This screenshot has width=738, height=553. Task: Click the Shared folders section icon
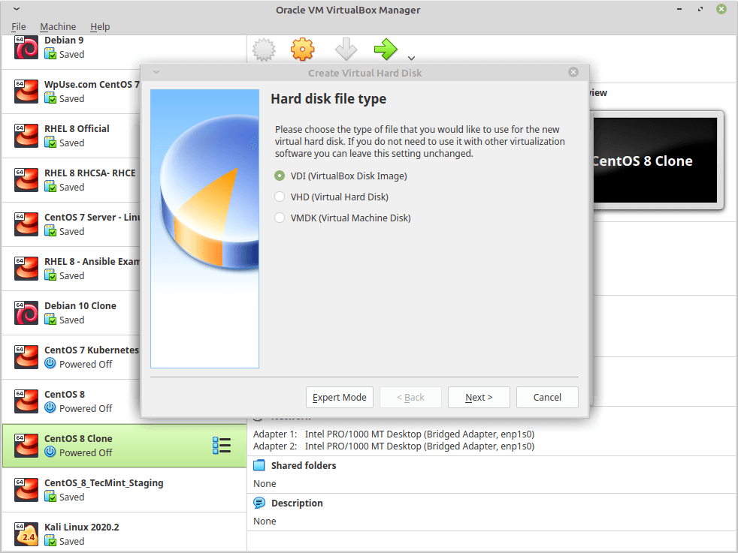click(259, 466)
